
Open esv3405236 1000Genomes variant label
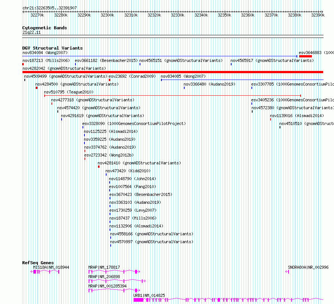click(292, 100)
